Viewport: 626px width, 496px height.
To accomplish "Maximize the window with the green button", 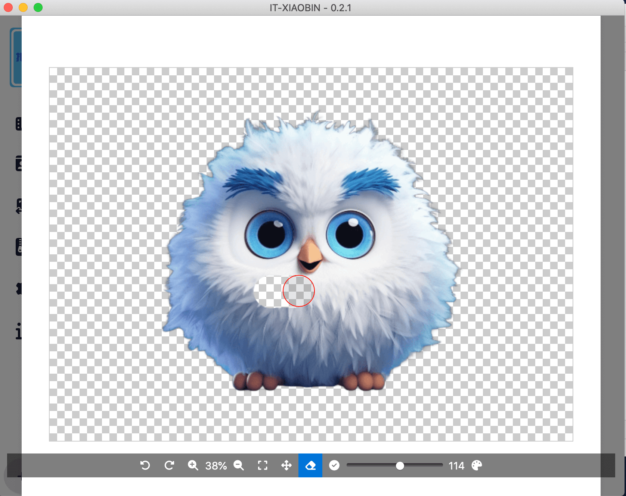I will 38,7.
